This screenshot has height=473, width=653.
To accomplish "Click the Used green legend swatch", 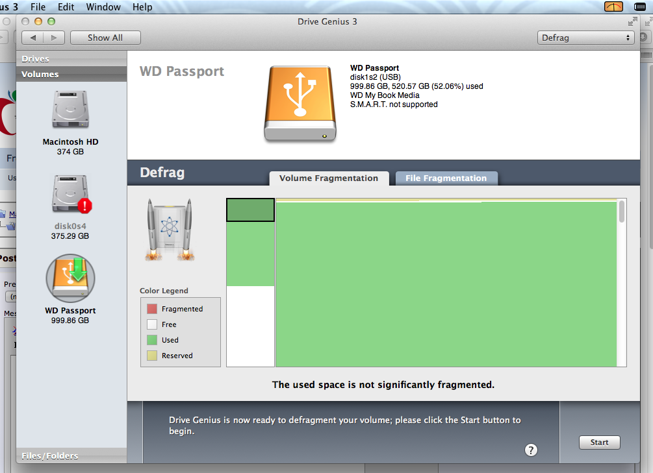I will pos(152,340).
